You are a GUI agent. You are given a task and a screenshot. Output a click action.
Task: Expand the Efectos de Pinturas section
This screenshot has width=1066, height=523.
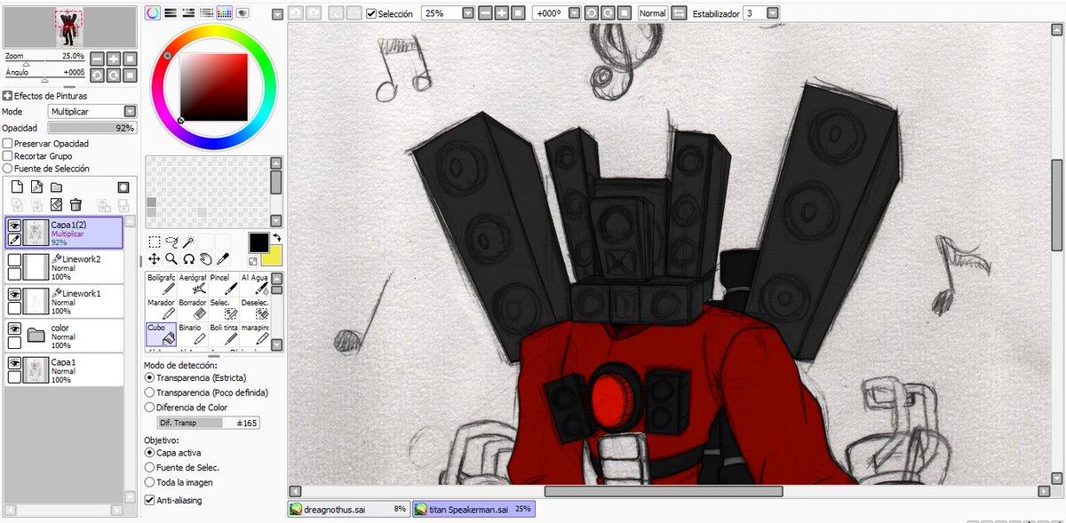click(7, 96)
